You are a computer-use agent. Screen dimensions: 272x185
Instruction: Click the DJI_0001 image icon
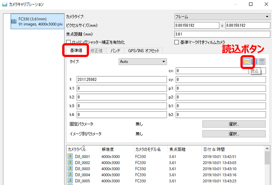pyautogui.click(x=70, y=156)
